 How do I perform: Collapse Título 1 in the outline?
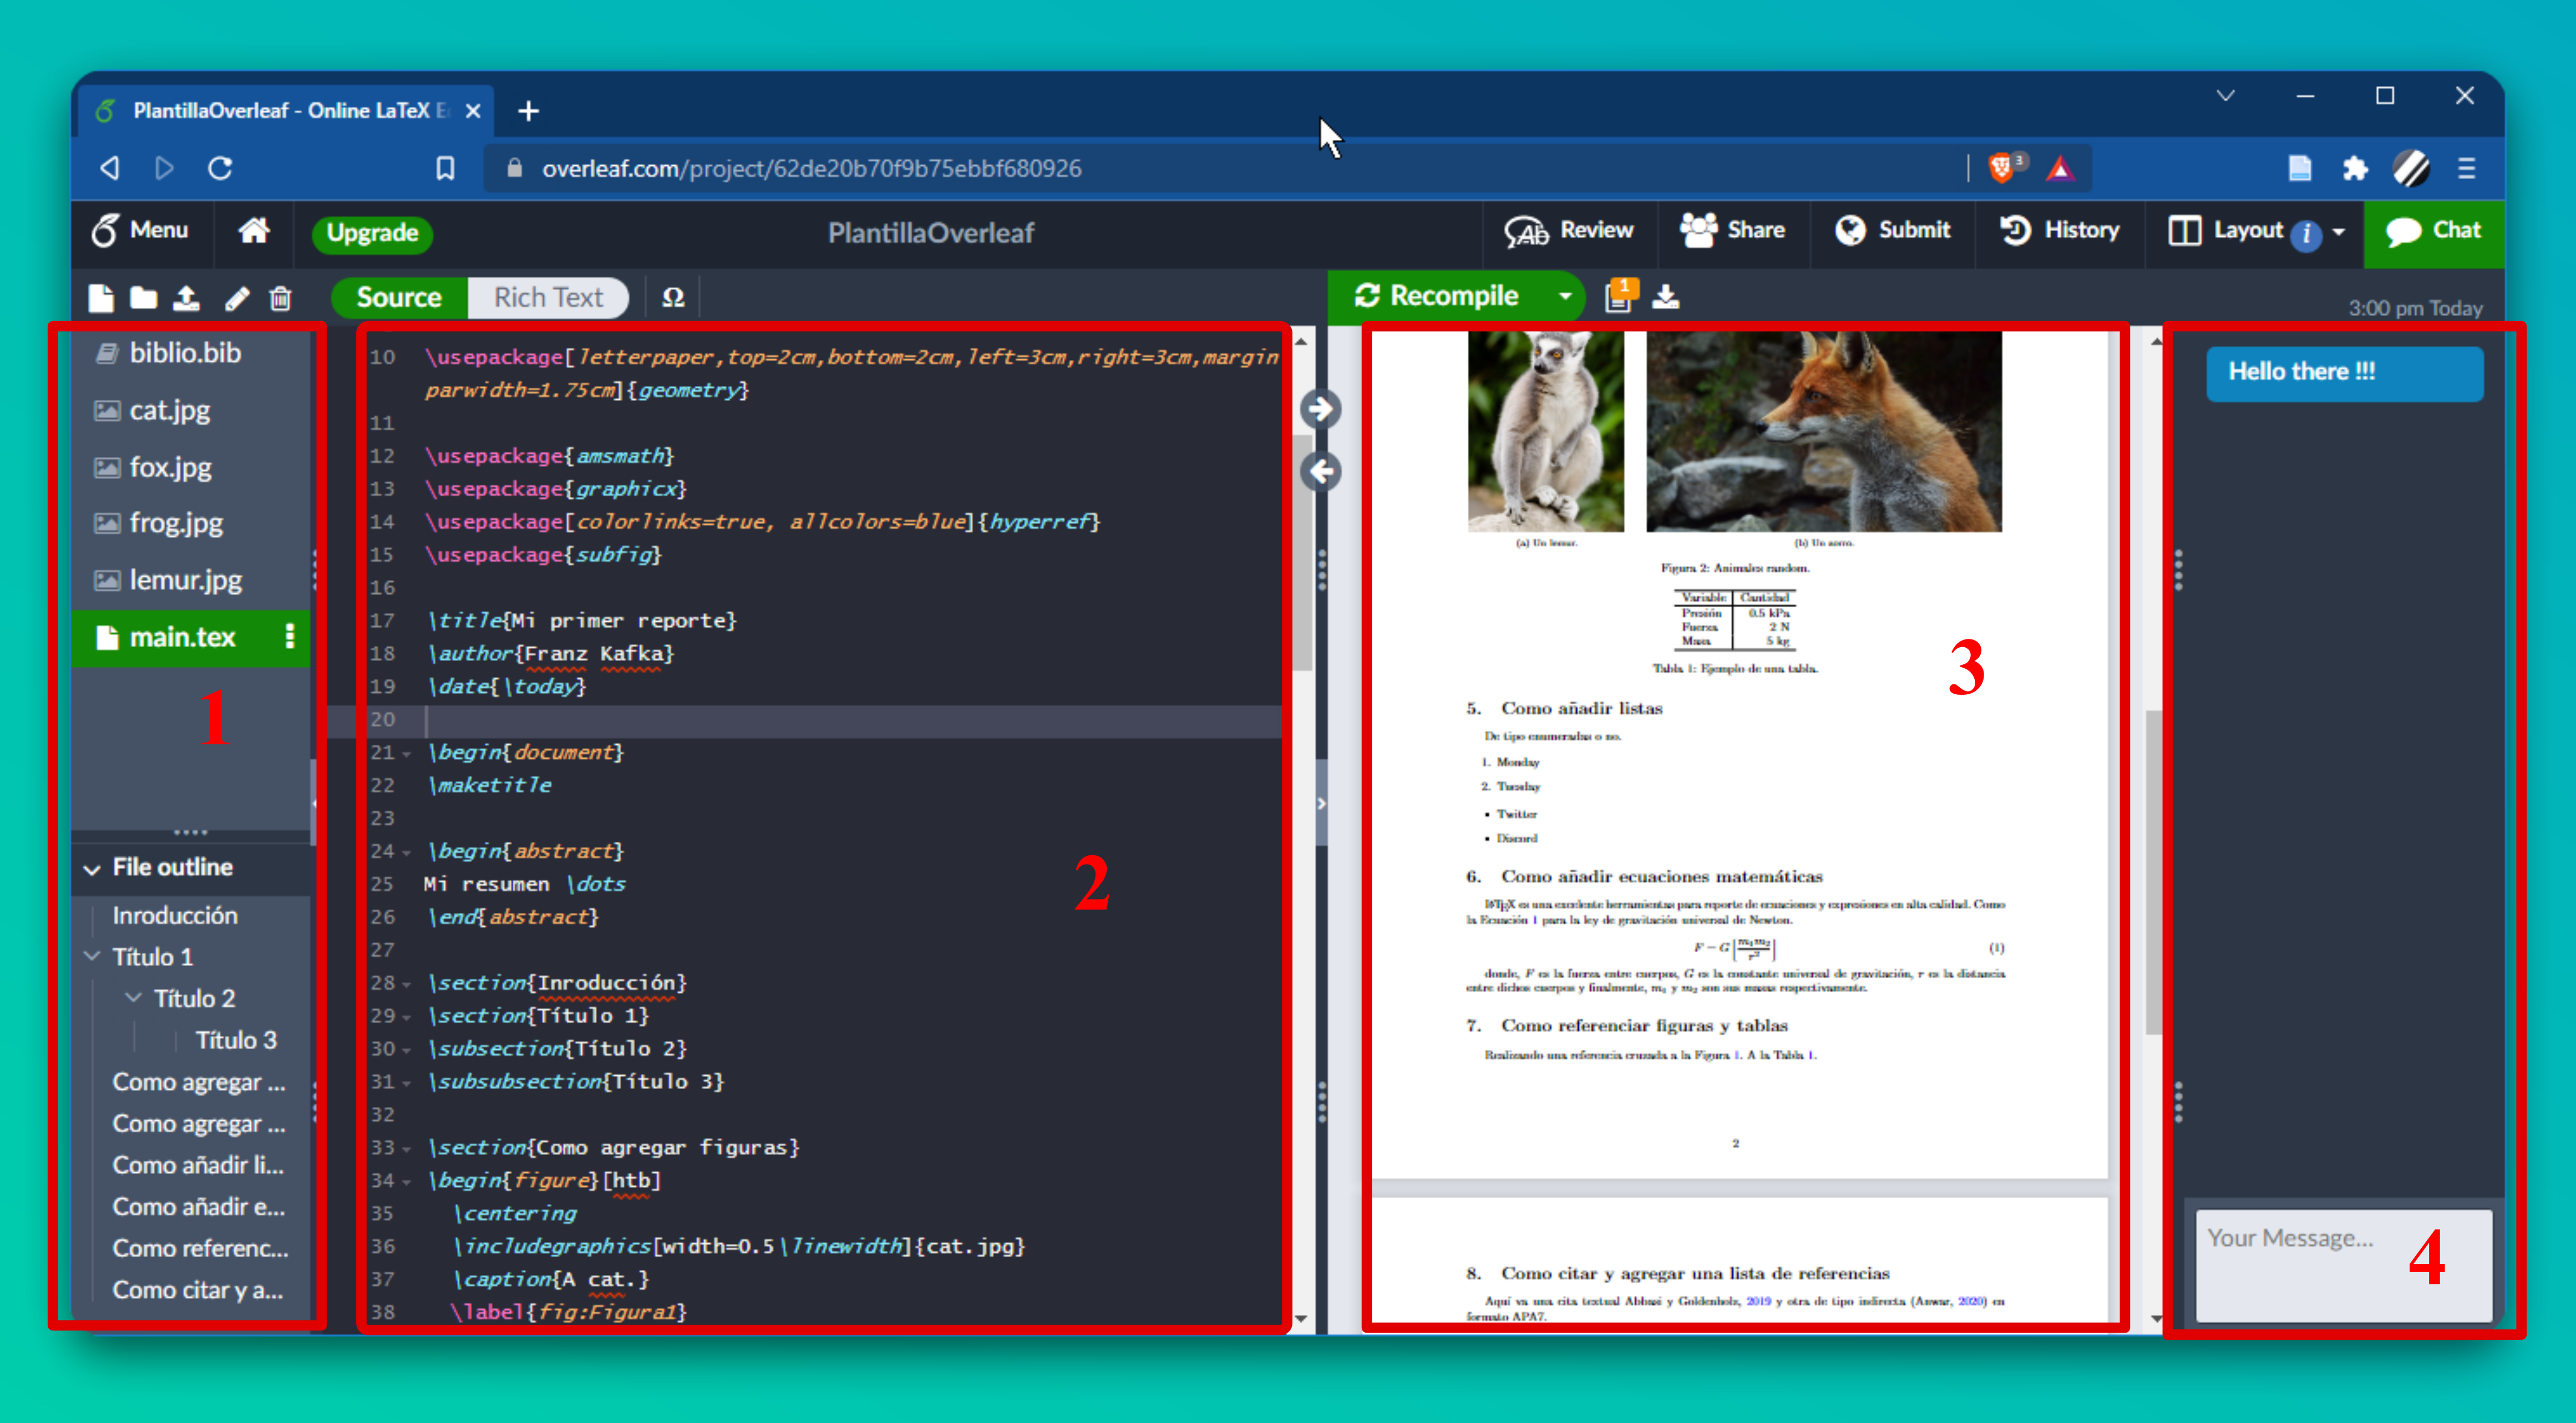pos(93,956)
